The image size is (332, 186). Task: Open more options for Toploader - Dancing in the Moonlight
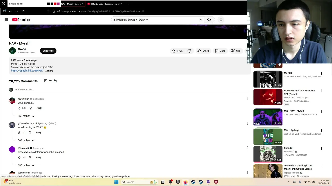pos(322,166)
